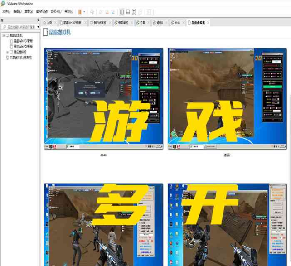
Task: Click the show library sidebar view icon
Action: pyautogui.click(x=122, y=11)
